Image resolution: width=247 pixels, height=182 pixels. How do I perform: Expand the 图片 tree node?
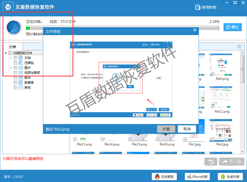click(x=11, y=68)
